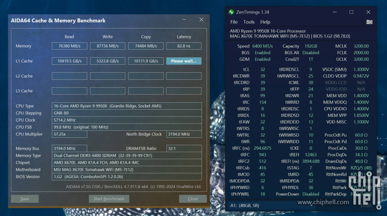Click the tRC value 154
Screen dimensions: 387x216
click(262, 102)
